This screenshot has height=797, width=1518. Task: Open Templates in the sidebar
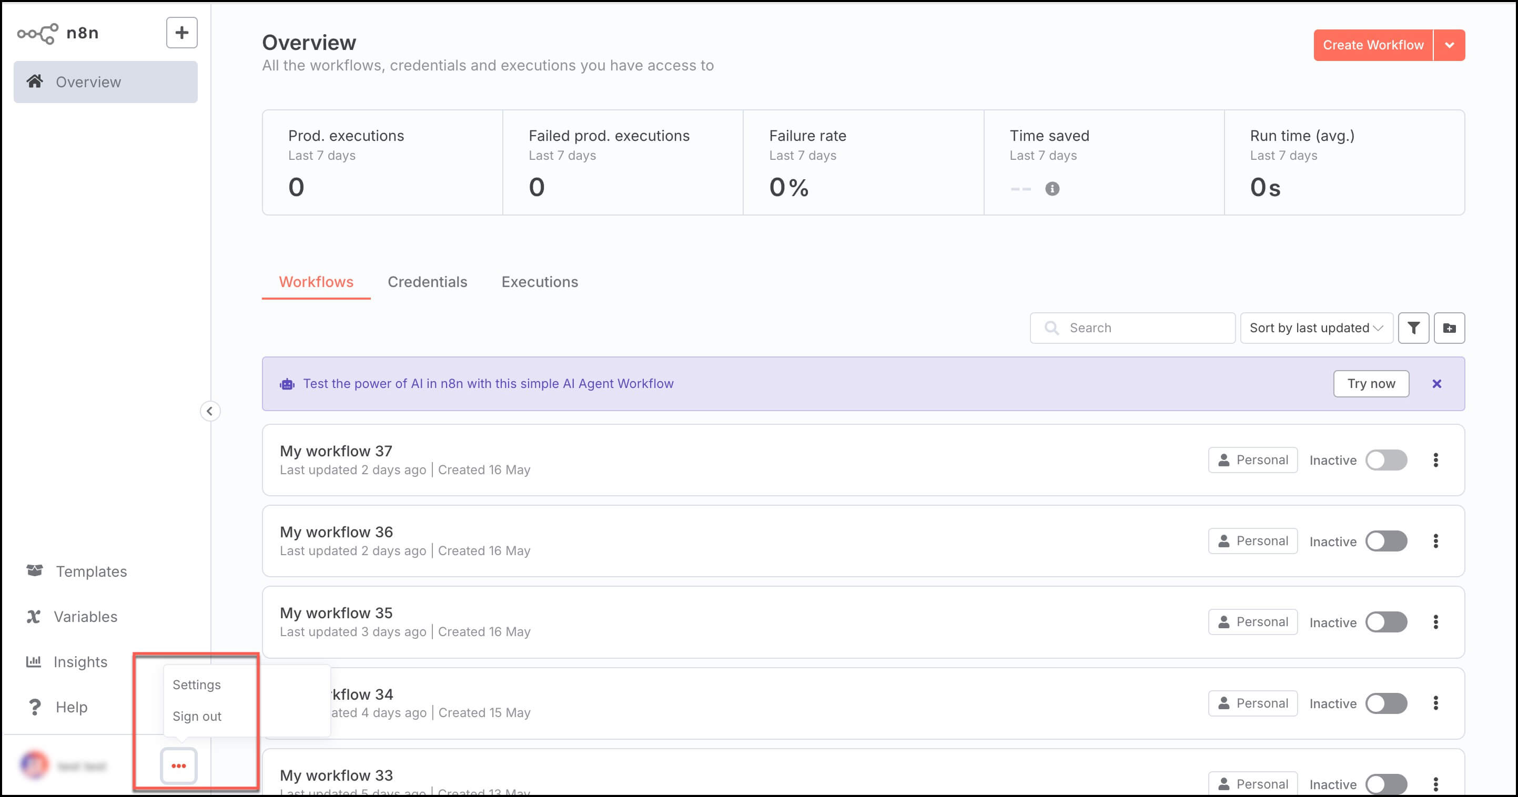[x=91, y=571]
